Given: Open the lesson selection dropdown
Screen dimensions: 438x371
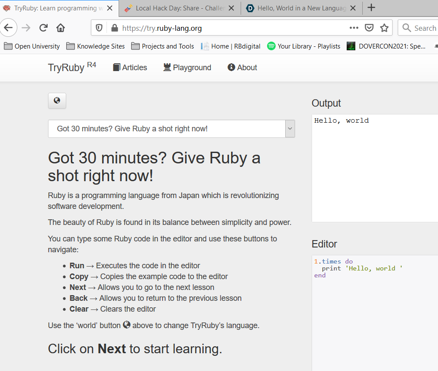Looking at the screenshot, I should coord(171,129).
